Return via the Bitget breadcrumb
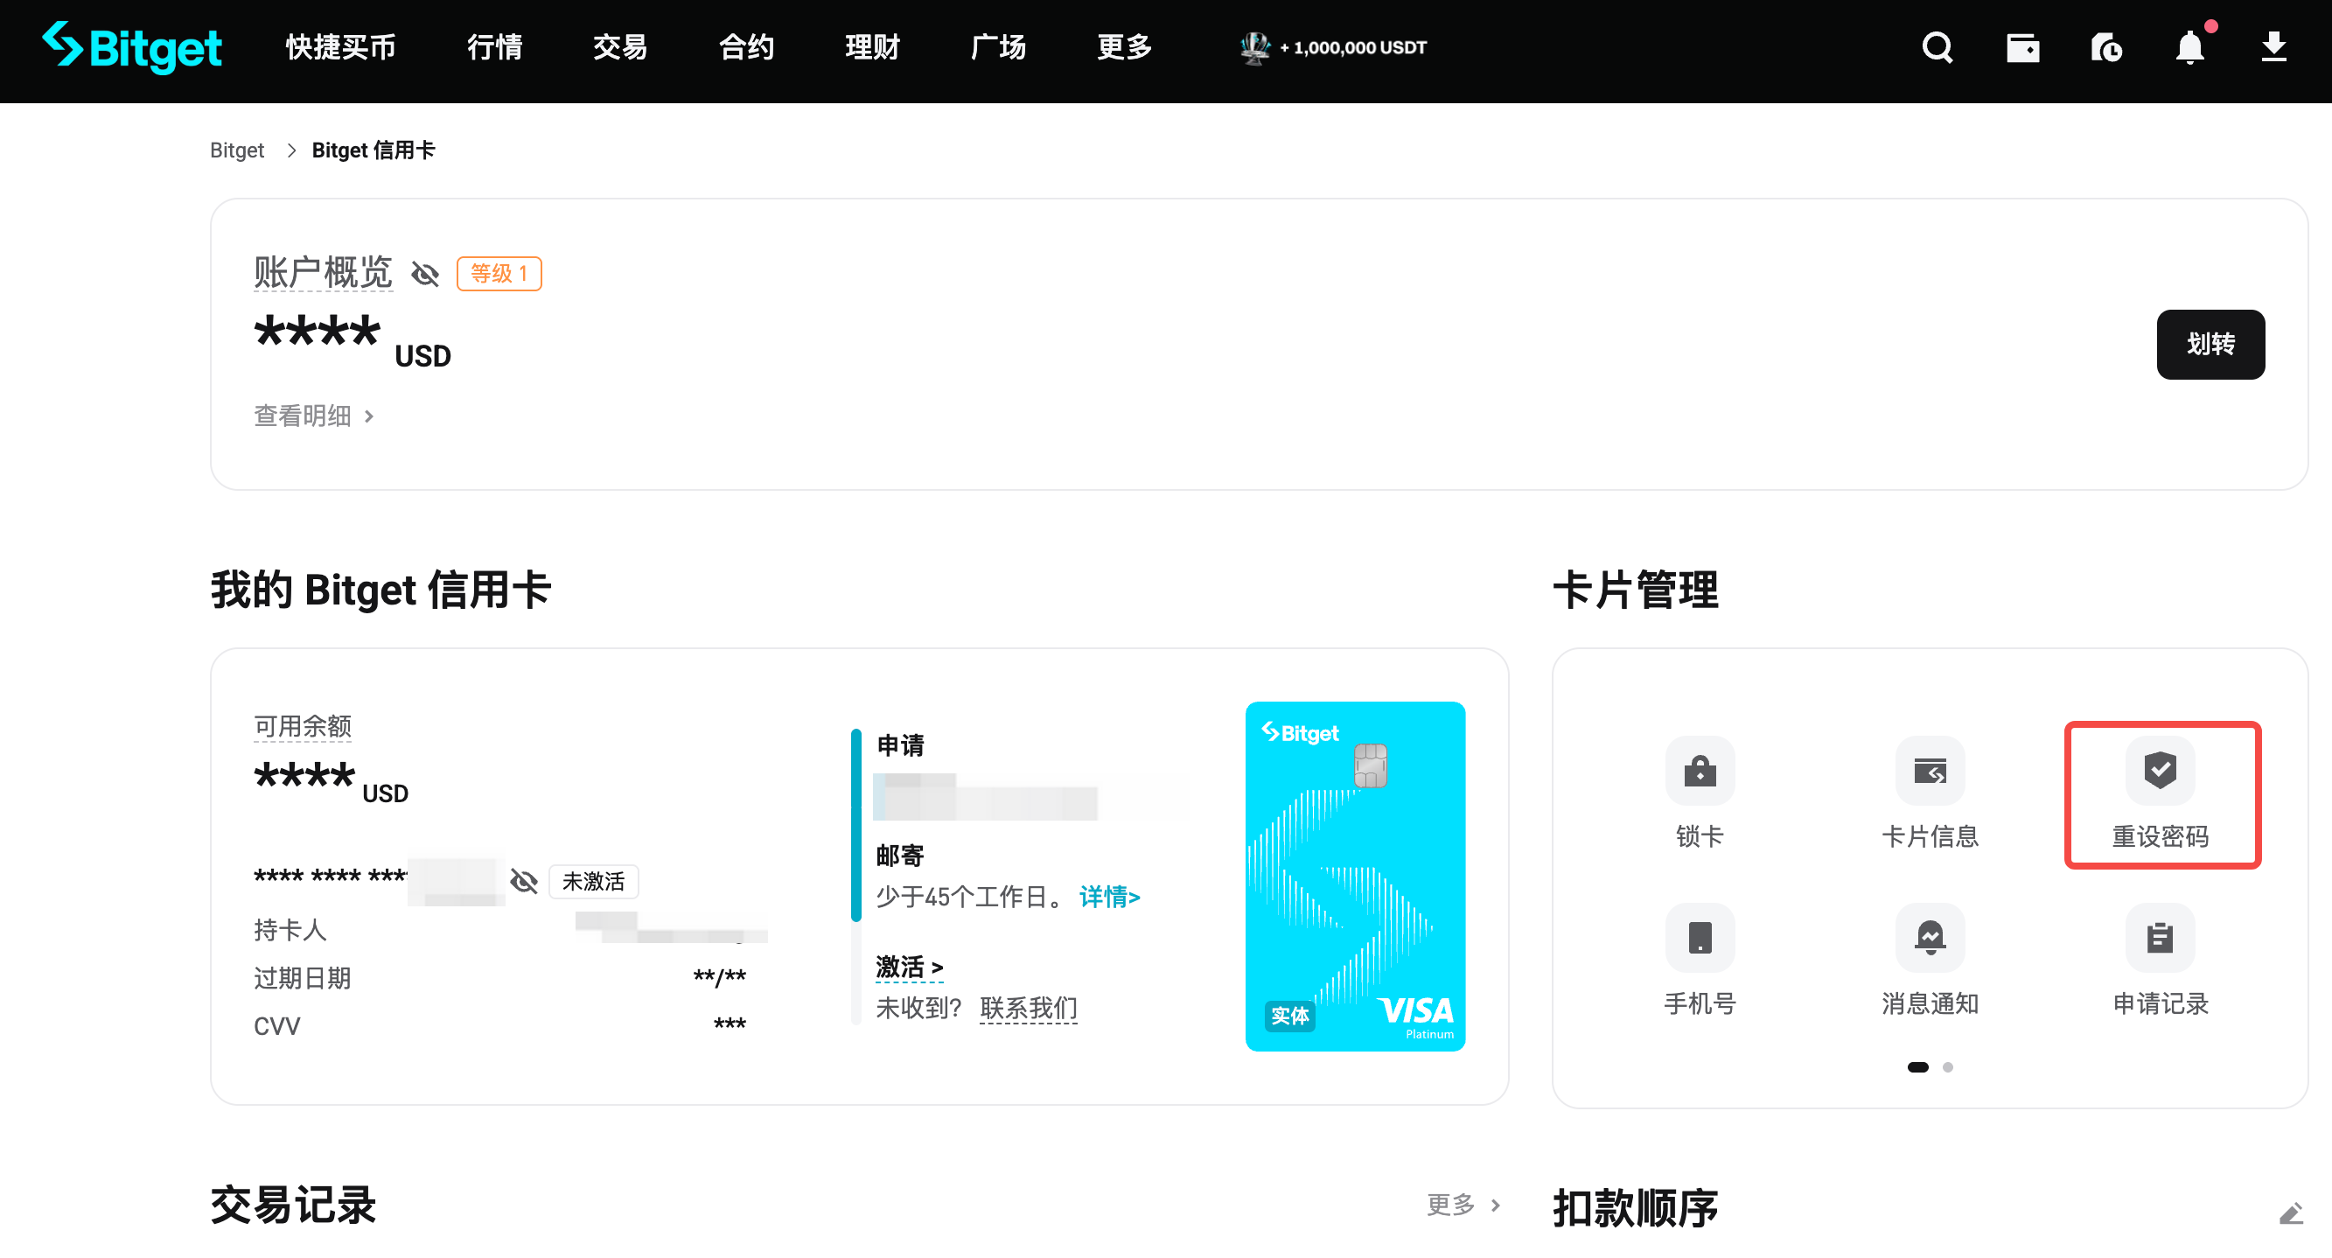Viewport: 2332px width, 1258px height. coord(236,150)
